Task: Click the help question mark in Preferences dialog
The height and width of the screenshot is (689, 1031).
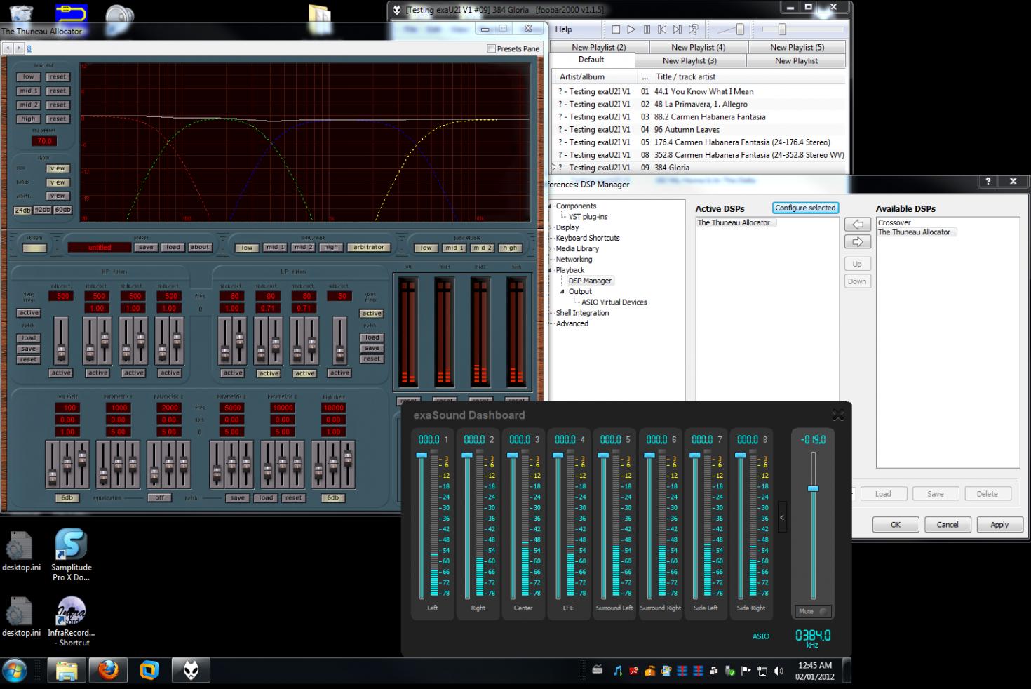Action: pos(988,181)
